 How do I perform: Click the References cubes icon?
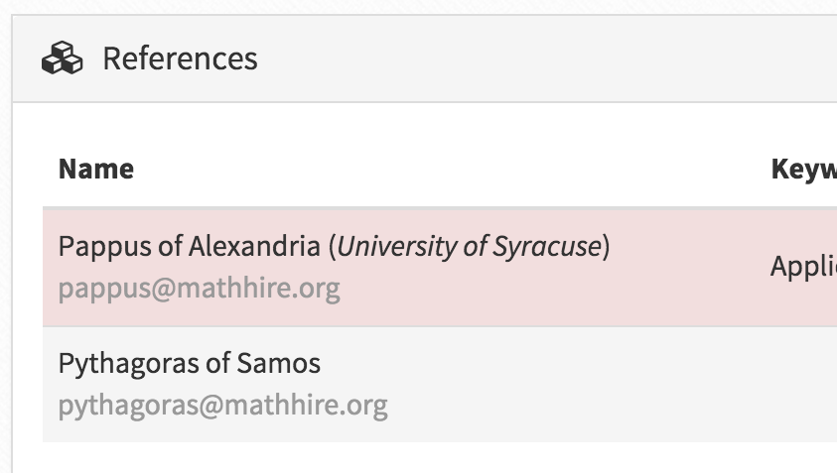pyautogui.click(x=62, y=59)
